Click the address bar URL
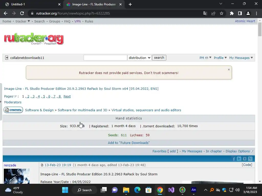Image resolution: width=262 pixels, height=196 pixels. 73,13
